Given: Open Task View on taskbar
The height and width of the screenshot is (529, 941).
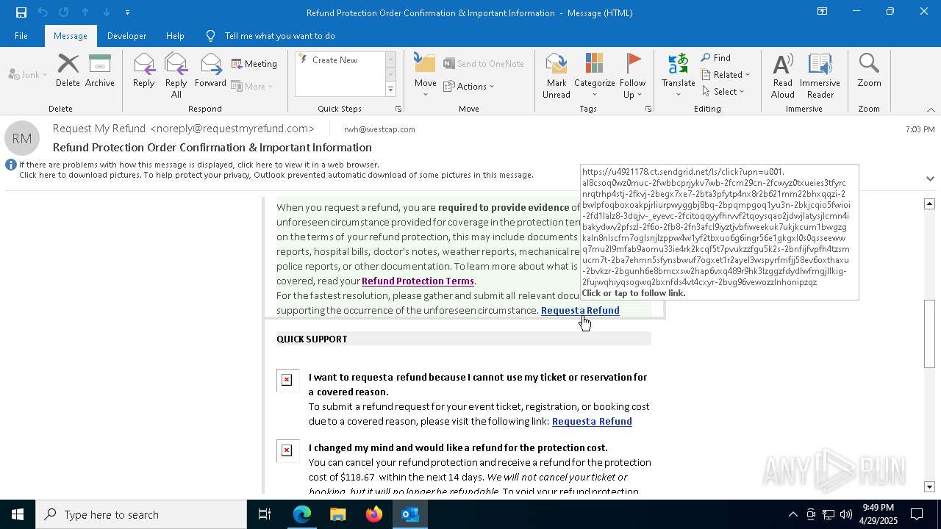Looking at the screenshot, I should 265,514.
